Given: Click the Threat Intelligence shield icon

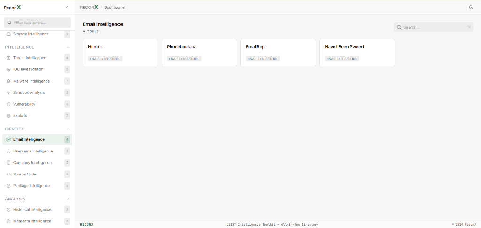Looking at the screenshot, I should (8, 58).
